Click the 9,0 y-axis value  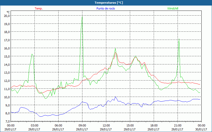[x=8, y=105]
